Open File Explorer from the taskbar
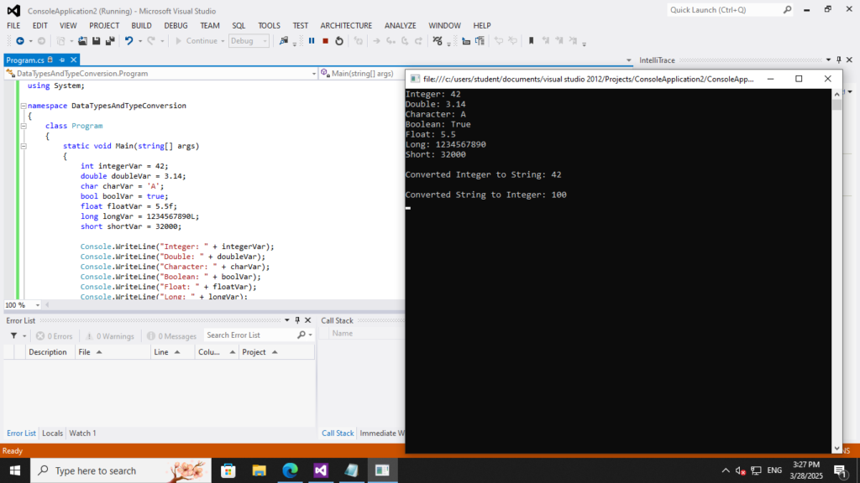This screenshot has height=483, width=860. [x=259, y=470]
